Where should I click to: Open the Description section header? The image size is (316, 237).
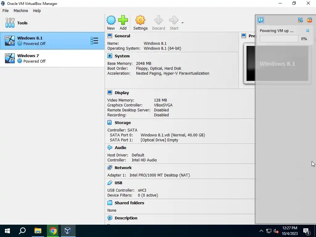(x=126, y=218)
